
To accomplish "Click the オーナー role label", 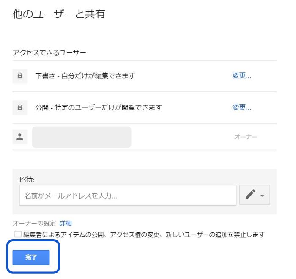I will point(246,137).
